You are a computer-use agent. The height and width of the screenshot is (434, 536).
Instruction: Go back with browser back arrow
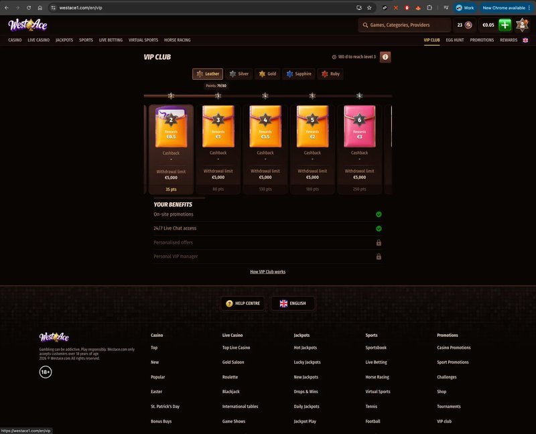point(7,7)
